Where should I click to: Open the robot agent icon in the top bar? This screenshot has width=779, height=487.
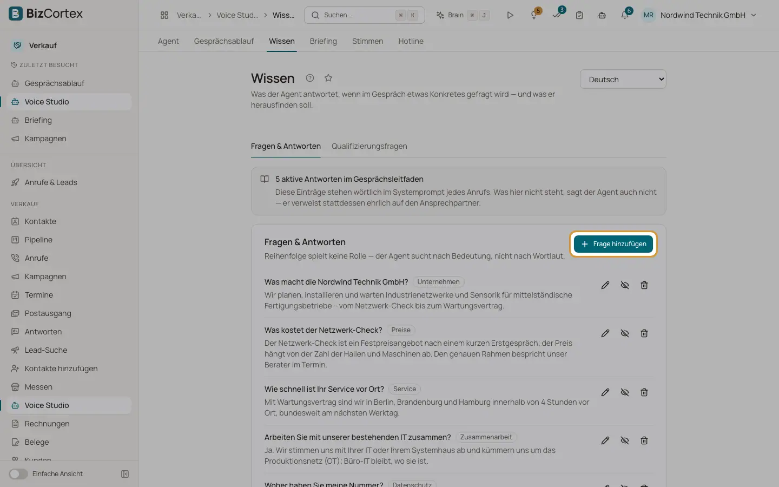coord(602,15)
